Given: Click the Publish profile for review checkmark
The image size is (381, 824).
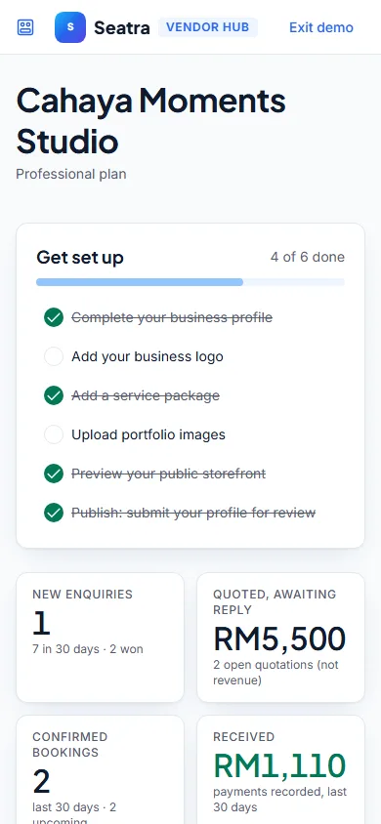Looking at the screenshot, I should point(54,513).
